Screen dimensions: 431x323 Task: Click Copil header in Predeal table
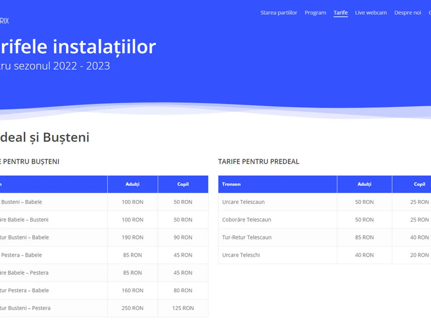tap(419, 184)
